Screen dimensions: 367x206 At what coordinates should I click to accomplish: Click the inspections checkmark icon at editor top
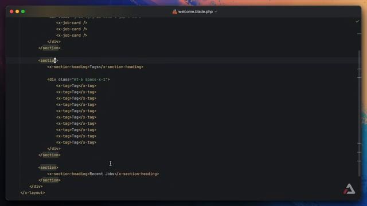click(357, 21)
